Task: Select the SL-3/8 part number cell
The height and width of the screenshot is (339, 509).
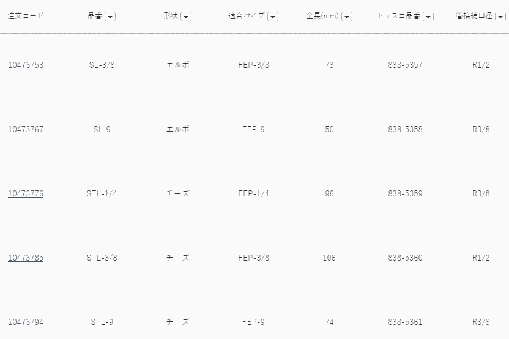Action: pos(102,65)
